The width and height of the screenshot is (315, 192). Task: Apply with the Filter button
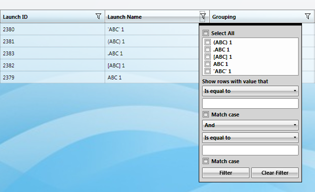click(x=226, y=173)
